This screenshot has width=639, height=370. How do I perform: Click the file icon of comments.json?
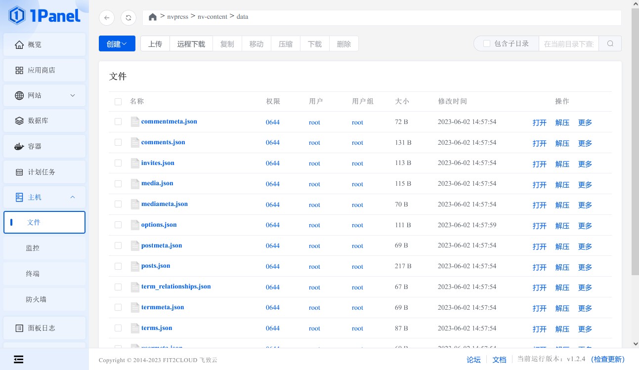[135, 142]
